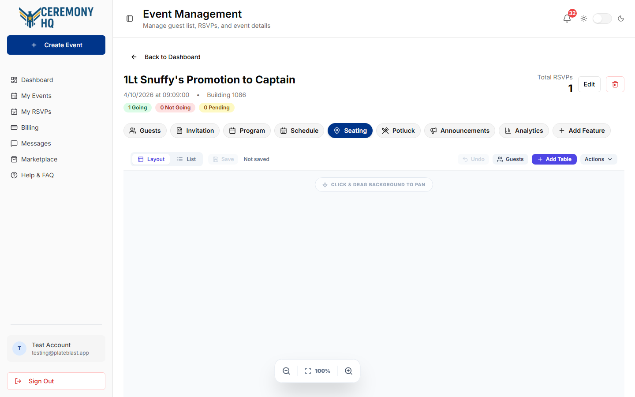
Task: Open the Potluck tab
Action: (x=398, y=131)
